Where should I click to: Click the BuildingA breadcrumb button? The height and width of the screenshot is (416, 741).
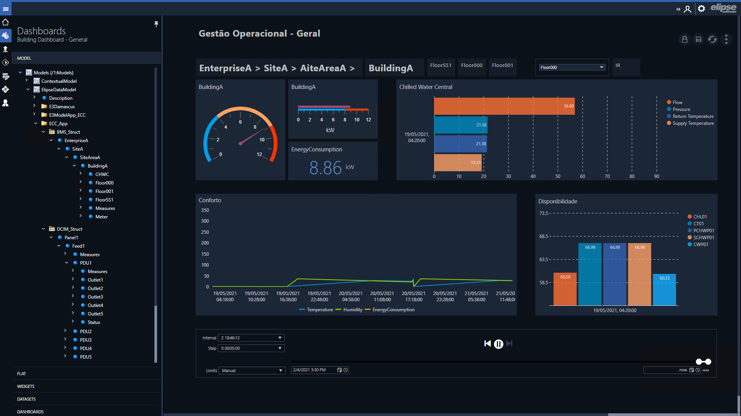(x=391, y=68)
